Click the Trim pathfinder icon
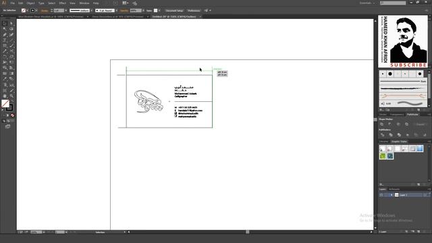 pyautogui.click(x=391, y=135)
